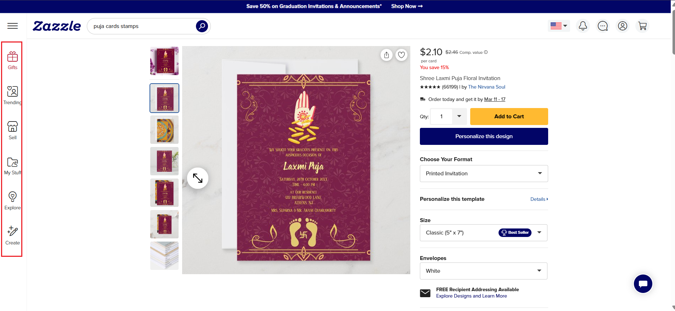Share this invitation design
The height and width of the screenshot is (311, 675).
(x=387, y=55)
